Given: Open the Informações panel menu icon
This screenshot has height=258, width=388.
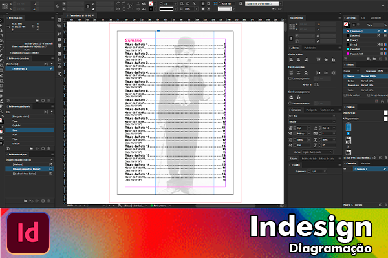Looking at the screenshot, I should (52, 18).
